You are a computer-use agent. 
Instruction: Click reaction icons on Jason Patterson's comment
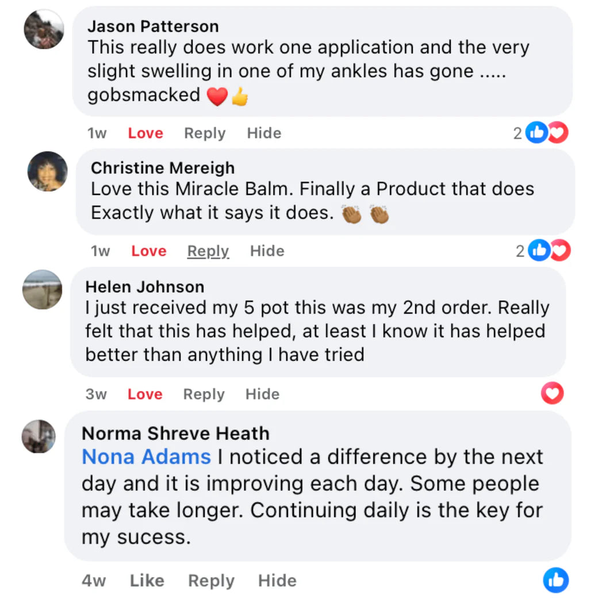pyautogui.click(x=547, y=133)
